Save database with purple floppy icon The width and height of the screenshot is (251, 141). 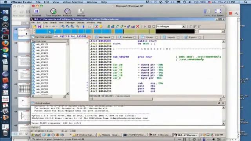39,26
